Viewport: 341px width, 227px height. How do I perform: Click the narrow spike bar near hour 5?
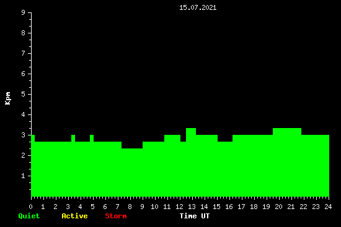pos(92,166)
